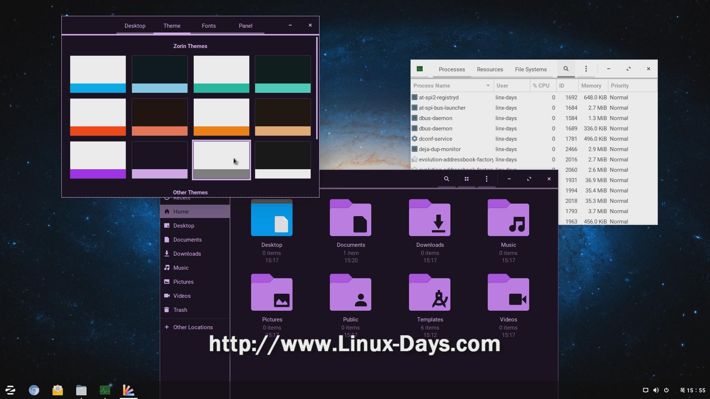Sort by % CPU column header
This screenshot has height=399, width=710.
tap(543, 85)
